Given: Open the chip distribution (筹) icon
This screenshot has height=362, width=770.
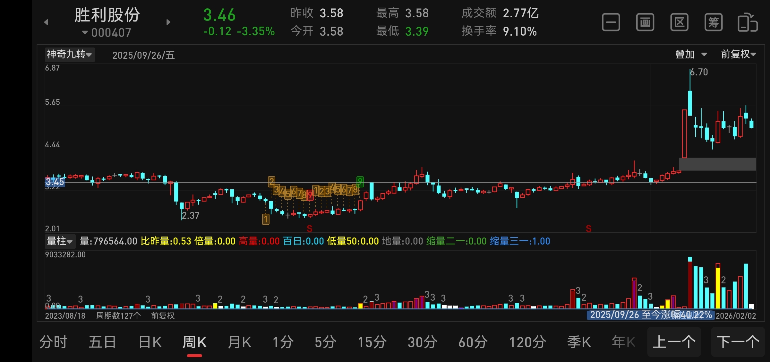Looking at the screenshot, I should pyautogui.click(x=713, y=22).
